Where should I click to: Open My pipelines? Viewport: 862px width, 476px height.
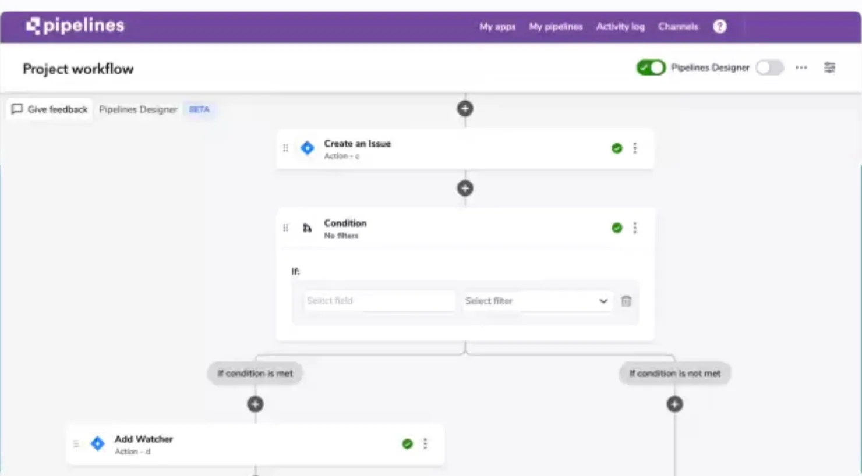click(556, 27)
